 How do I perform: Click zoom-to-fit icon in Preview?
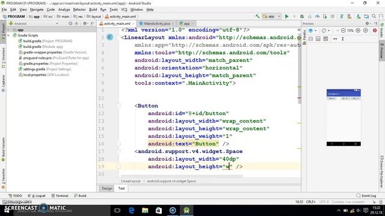point(366,31)
